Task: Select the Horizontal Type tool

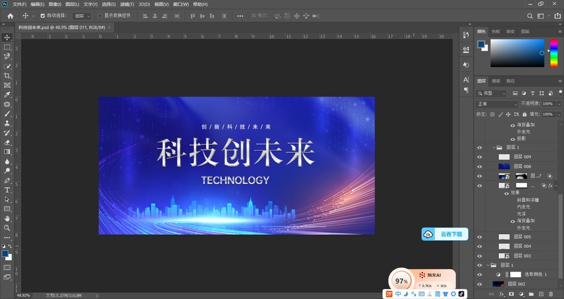Action: 7,190
